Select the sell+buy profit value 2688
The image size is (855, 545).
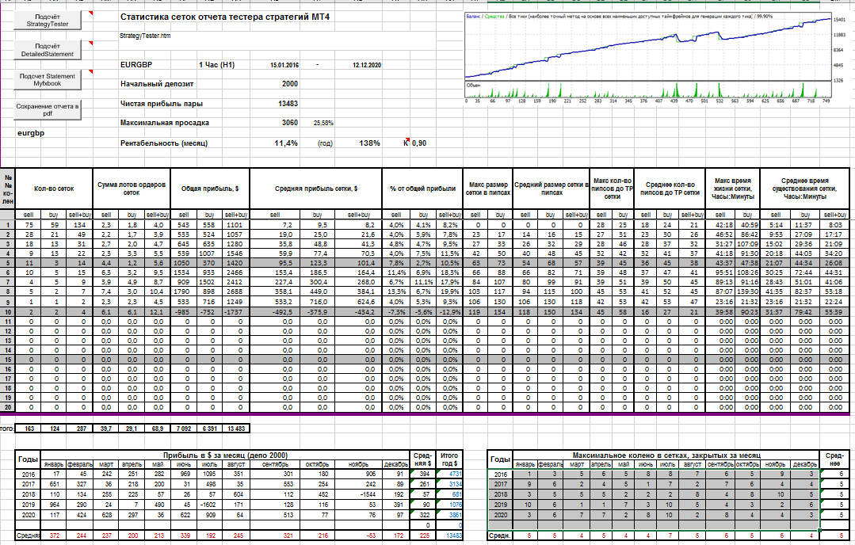236,292
